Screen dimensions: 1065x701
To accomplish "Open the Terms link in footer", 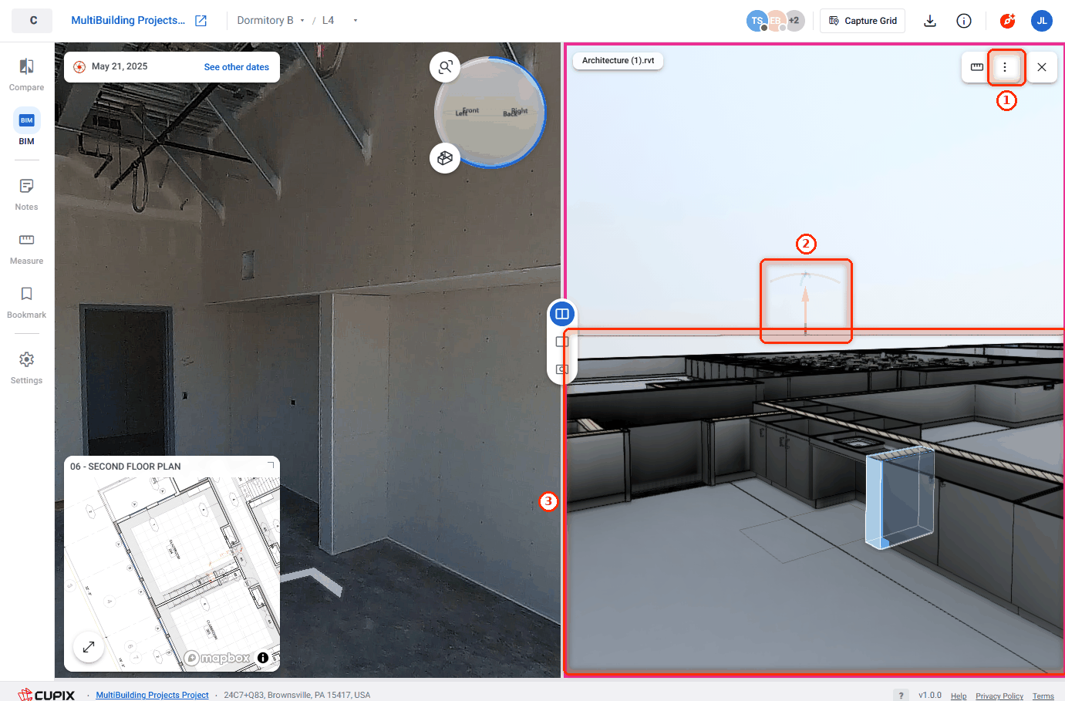I will (x=1043, y=696).
